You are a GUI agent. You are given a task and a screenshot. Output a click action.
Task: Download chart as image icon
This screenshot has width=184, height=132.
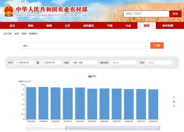[x=174, y=106]
